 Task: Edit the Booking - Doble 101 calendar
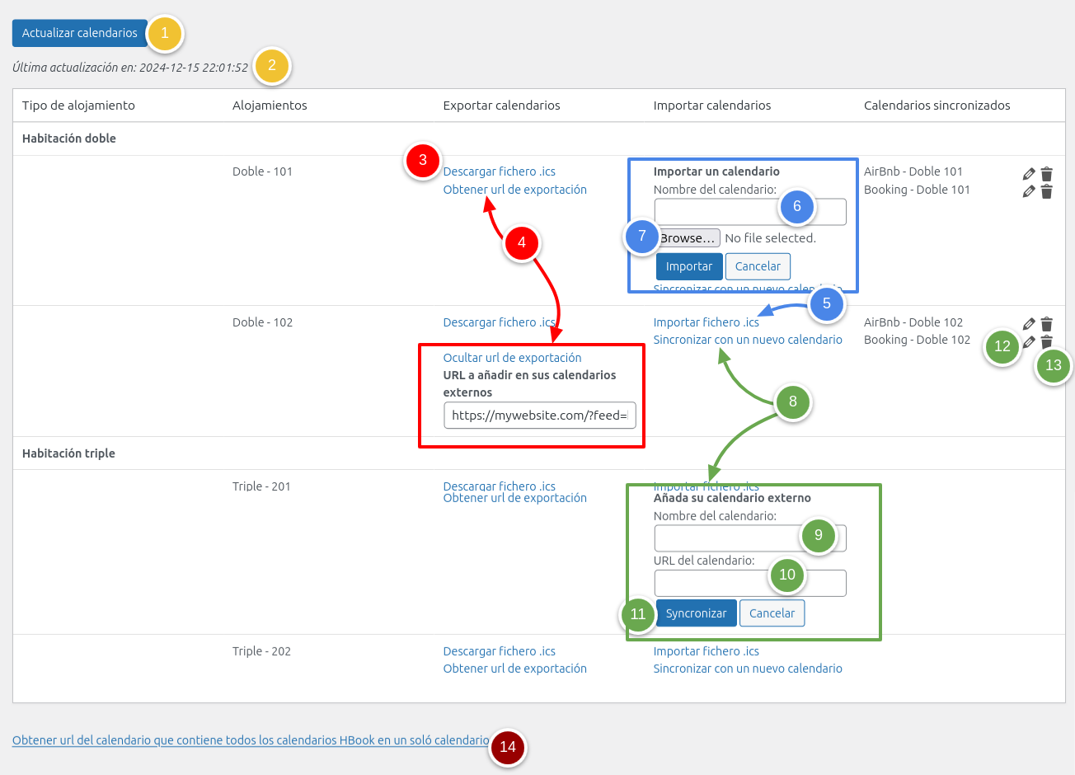pos(1028,191)
